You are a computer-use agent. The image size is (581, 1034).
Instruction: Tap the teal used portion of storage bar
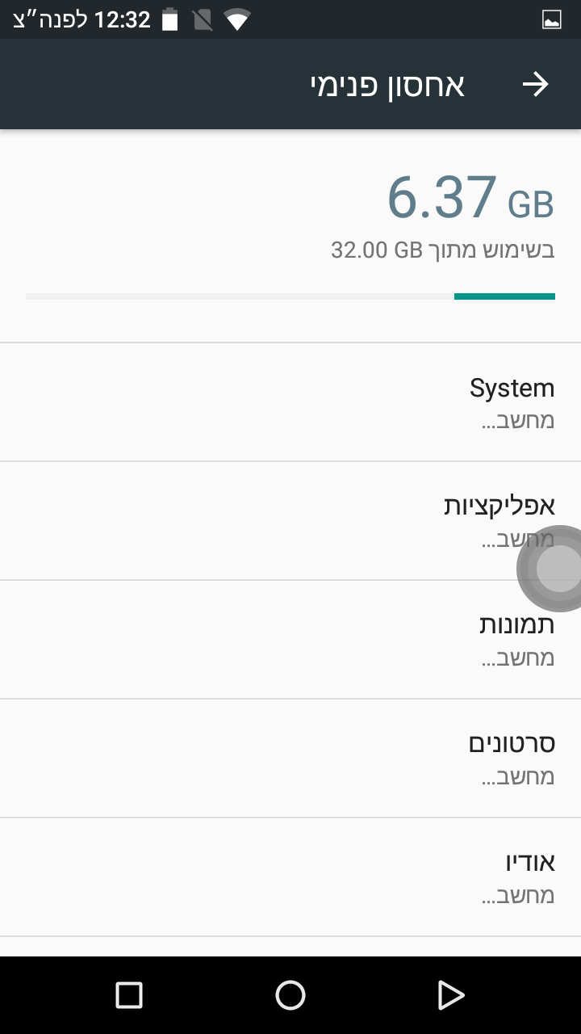[x=504, y=296]
